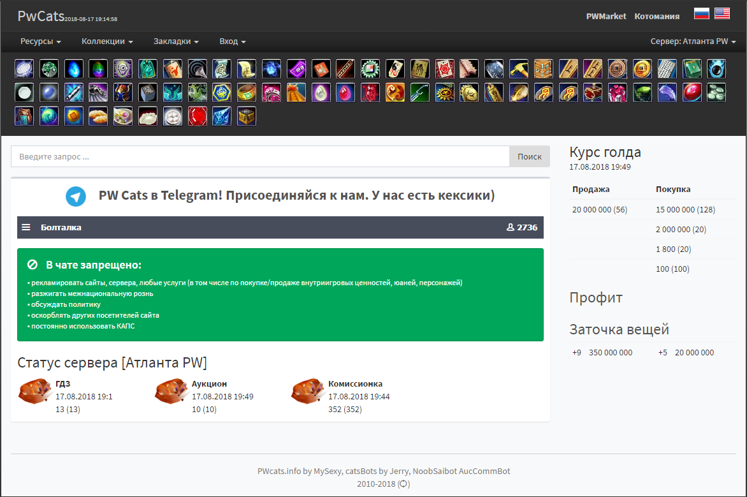
Task: Choose the yellow metal crate icon
Action: pos(246,116)
